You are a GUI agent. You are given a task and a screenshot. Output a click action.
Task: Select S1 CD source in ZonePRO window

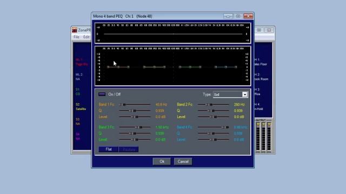[78, 92]
